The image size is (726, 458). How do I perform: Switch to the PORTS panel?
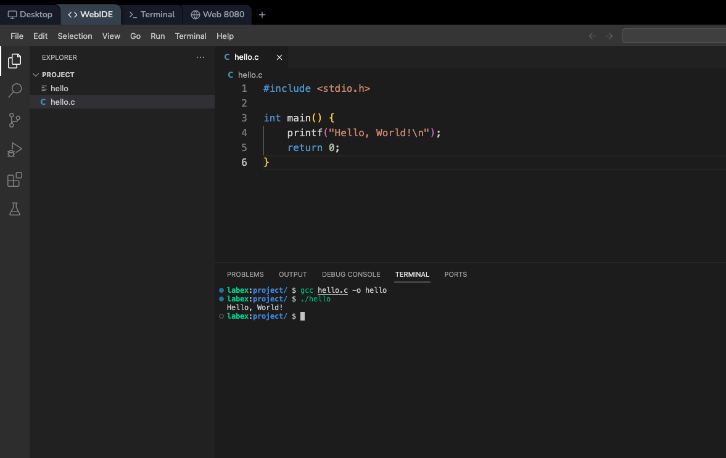point(455,274)
